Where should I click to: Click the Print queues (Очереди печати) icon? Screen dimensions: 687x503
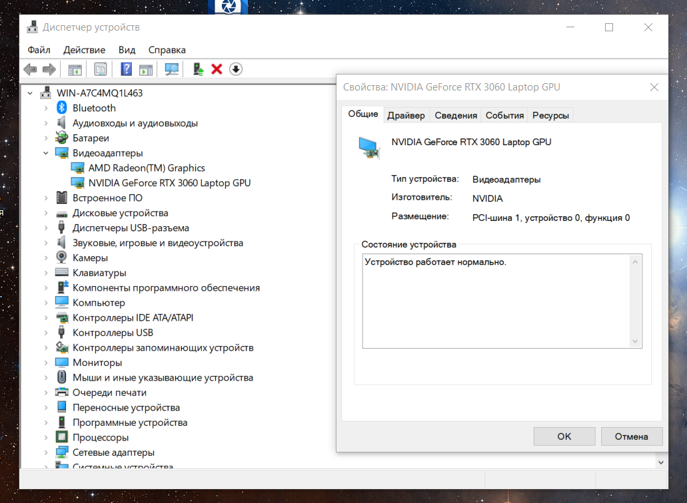point(62,392)
